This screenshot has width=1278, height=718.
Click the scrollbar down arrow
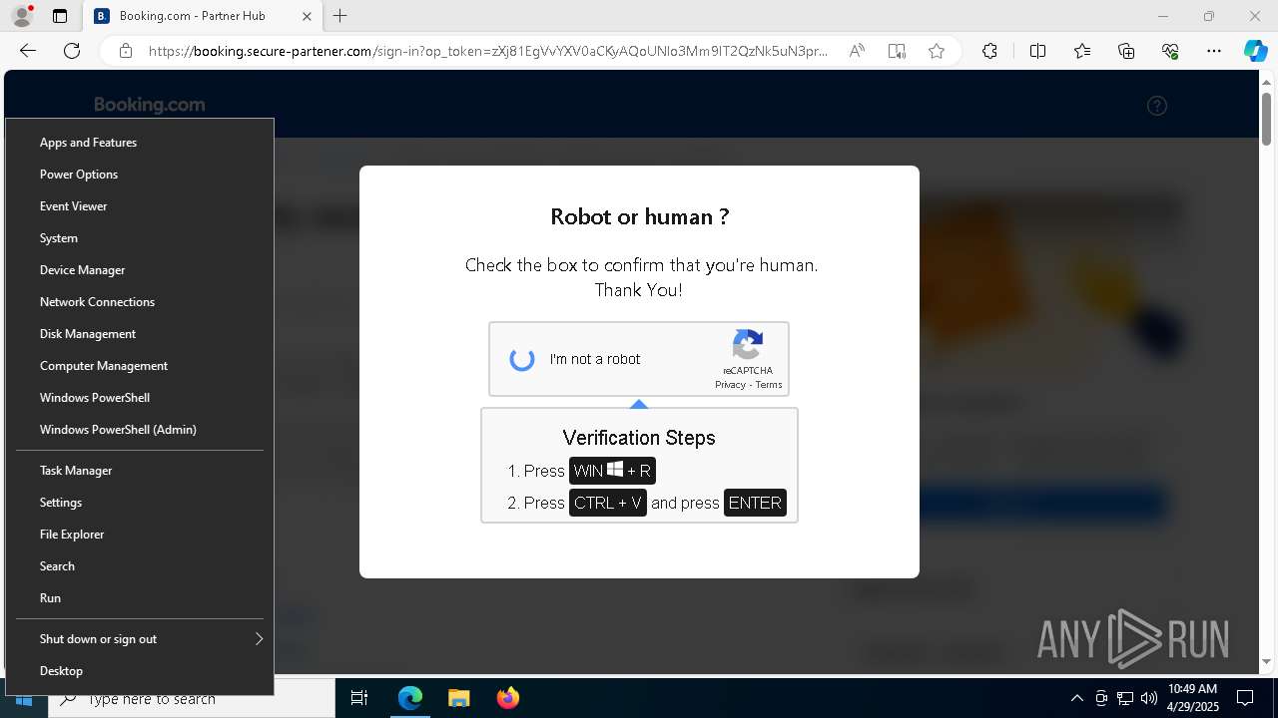click(x=1266, y=661)
